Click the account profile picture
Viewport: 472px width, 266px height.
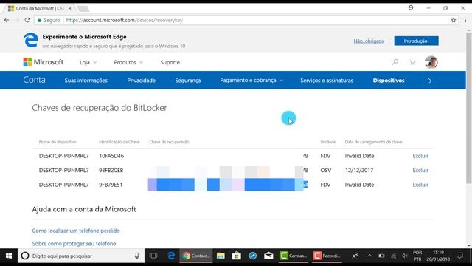(x=431, y=62)
